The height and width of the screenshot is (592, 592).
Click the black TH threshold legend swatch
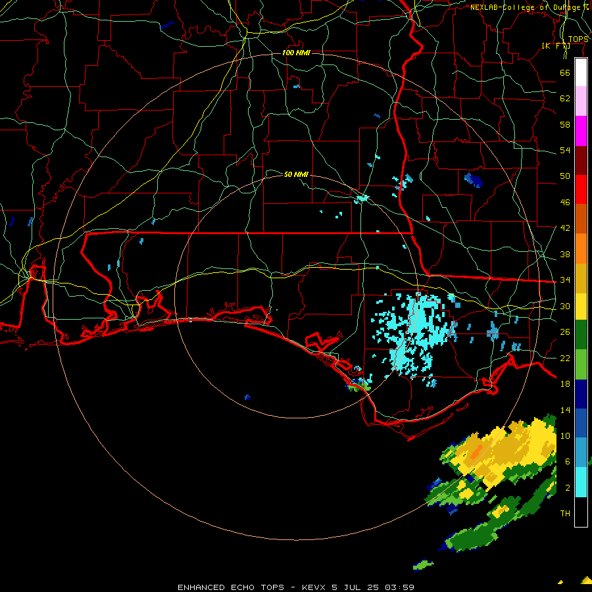pos(581,512)
